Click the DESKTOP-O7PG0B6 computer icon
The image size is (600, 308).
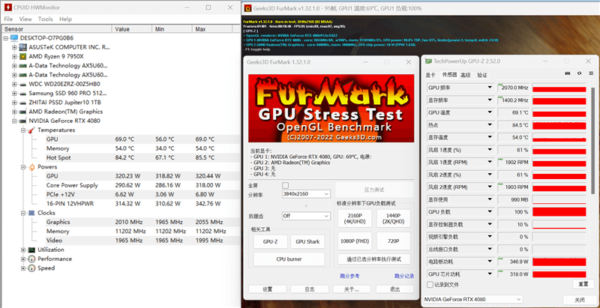tap(14, 37)
